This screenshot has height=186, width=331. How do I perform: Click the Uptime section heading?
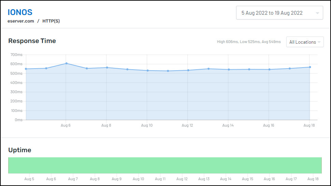(20, 150)
